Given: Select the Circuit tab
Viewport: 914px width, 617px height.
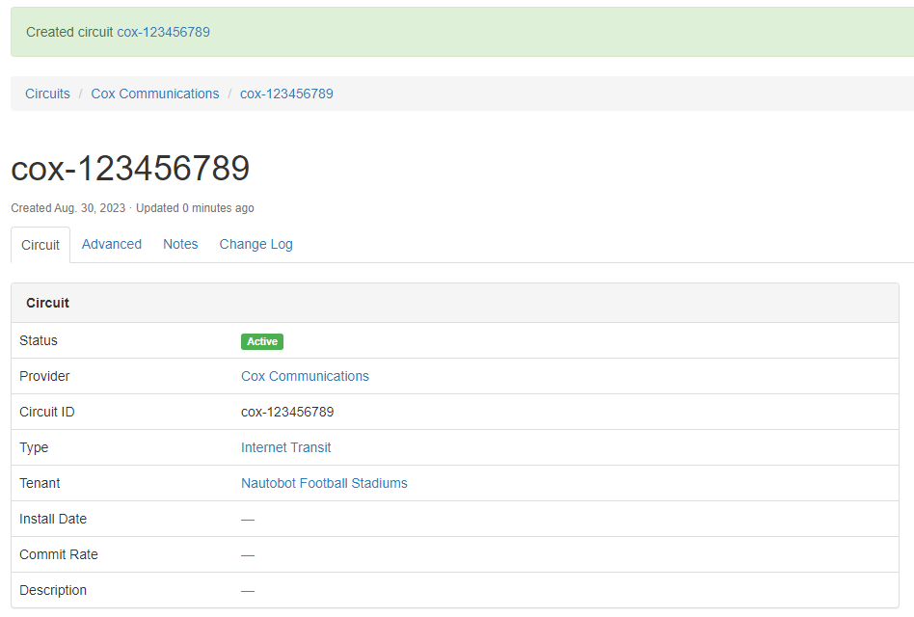Looking at the screenshot, I should [40, 245].
